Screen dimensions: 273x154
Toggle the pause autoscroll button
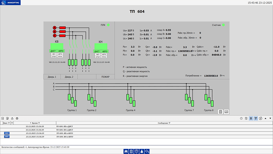point(251,118)
